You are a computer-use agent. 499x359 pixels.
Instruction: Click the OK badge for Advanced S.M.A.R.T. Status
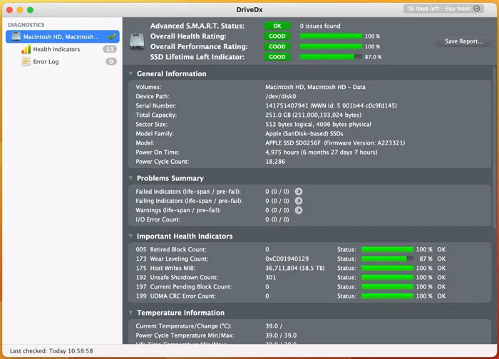(277, 26)
